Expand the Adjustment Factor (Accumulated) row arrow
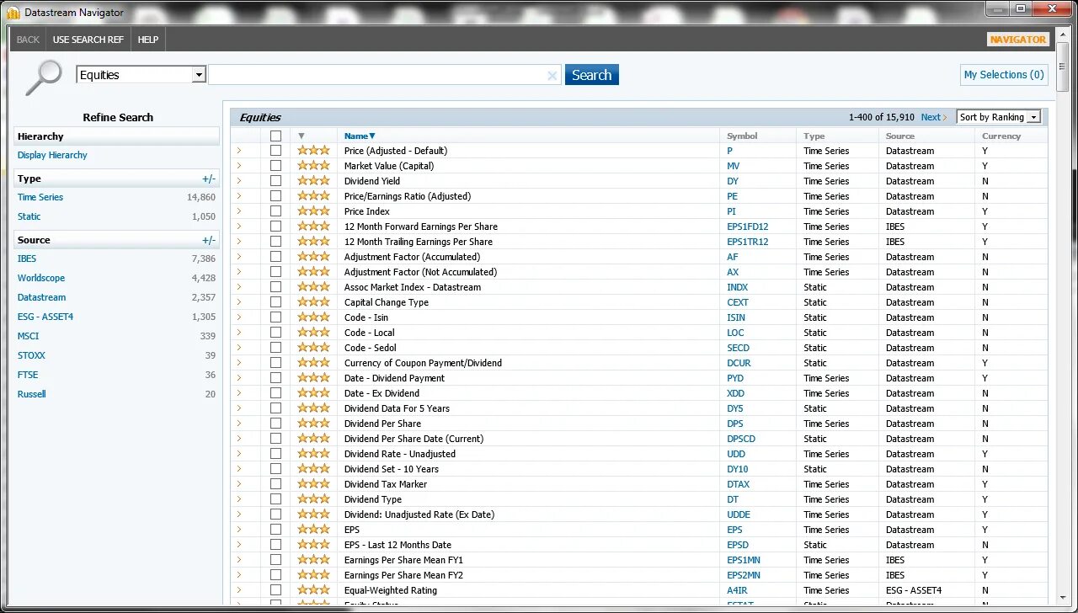Screen dimensions: 1078x613 click(x=238, y=257)
